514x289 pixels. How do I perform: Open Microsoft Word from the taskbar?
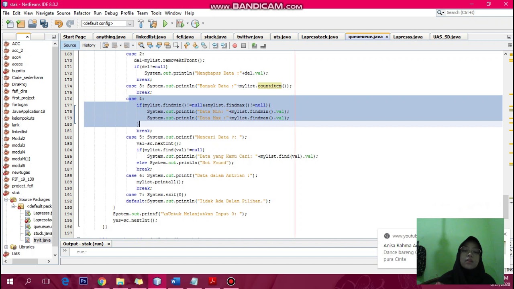(175, 281)
